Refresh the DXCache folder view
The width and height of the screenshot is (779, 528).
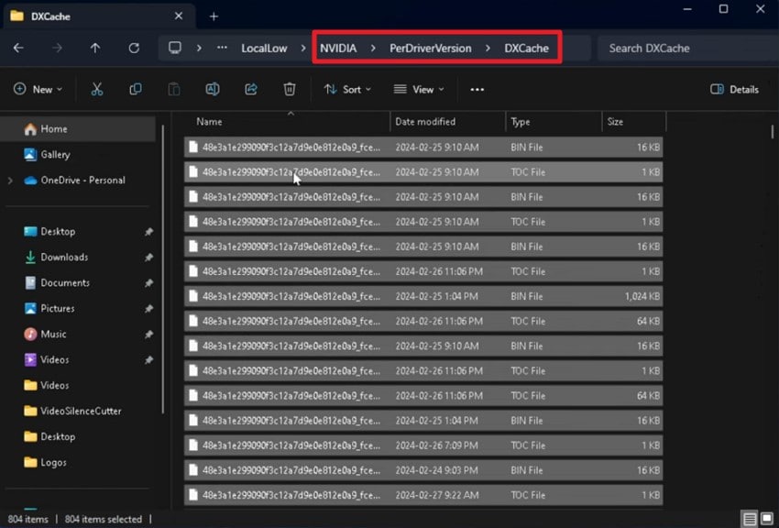[x=133, y=48]
